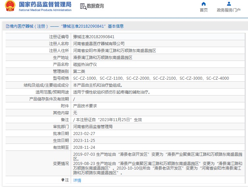Click the 注册证编号 label
Image resolution: width=248 pixels, height=187 pixels.
click(x=59, y=37)
